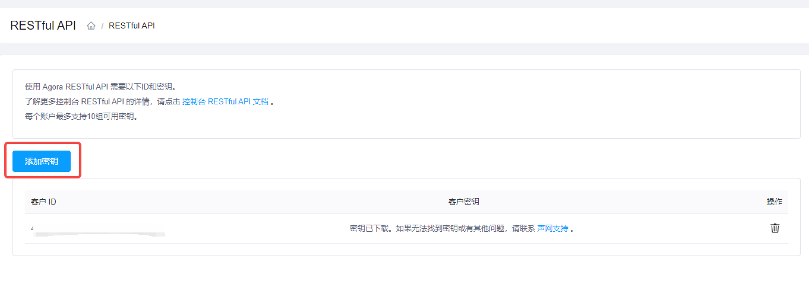The image size is (809, 300).
Task: Select the RESTful API breadcrumb item
Action: pos(132,25)
